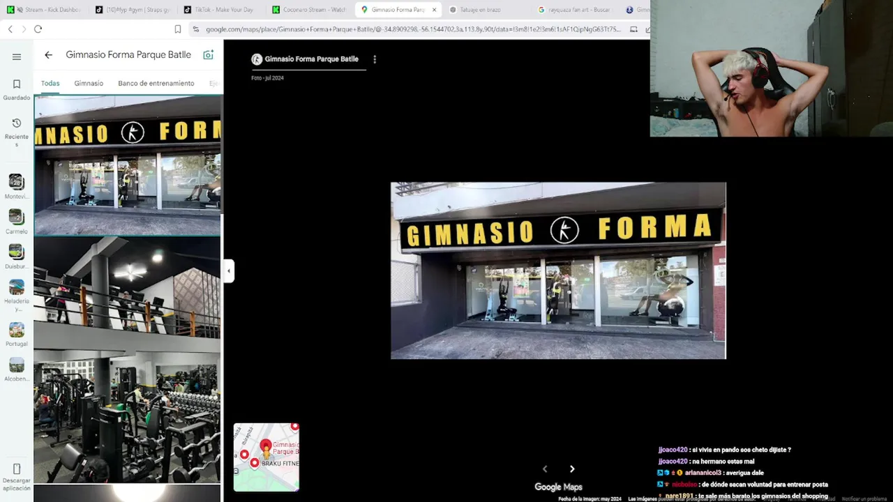Switch to the TikTok - Make Your Day tab
This screenshot has width=893, height=502.
pos(220,10)
